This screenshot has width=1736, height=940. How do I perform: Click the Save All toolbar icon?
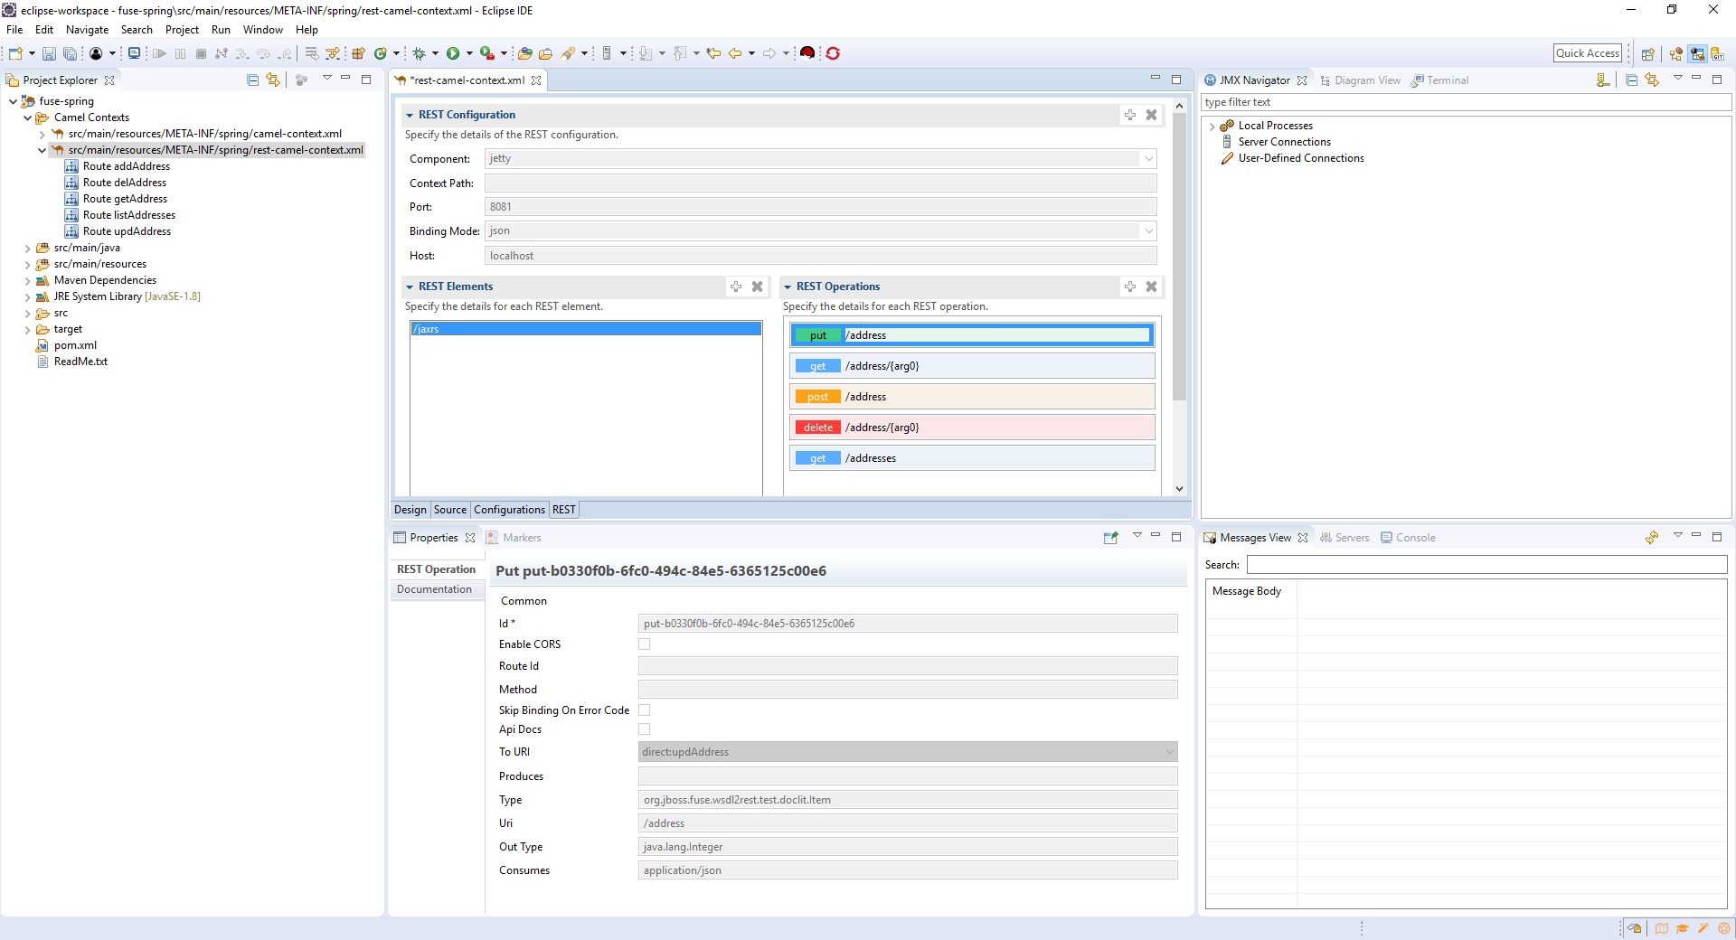71,52
